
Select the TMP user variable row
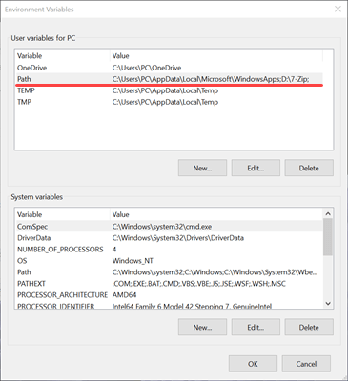169,102
